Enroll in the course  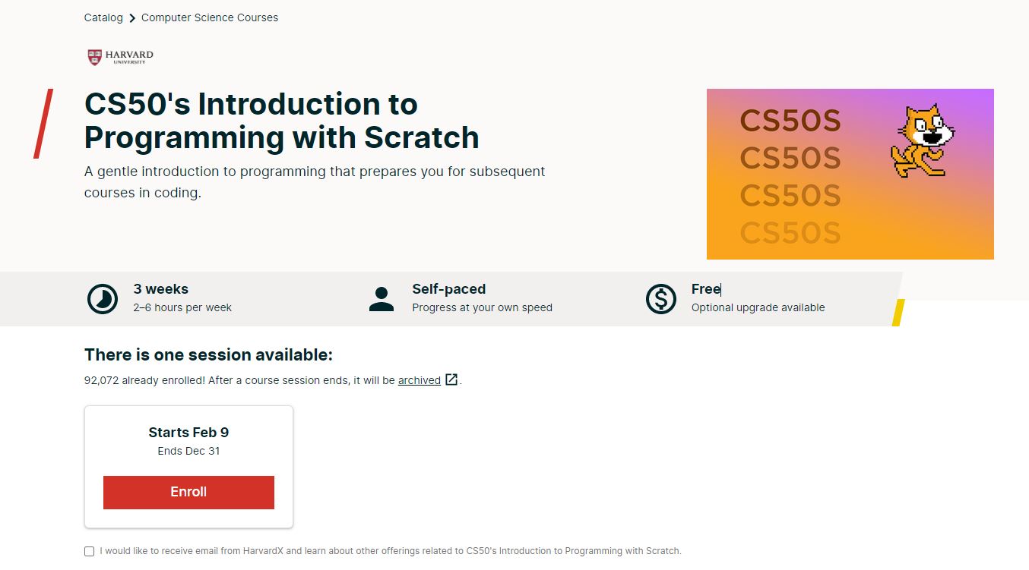188,492
